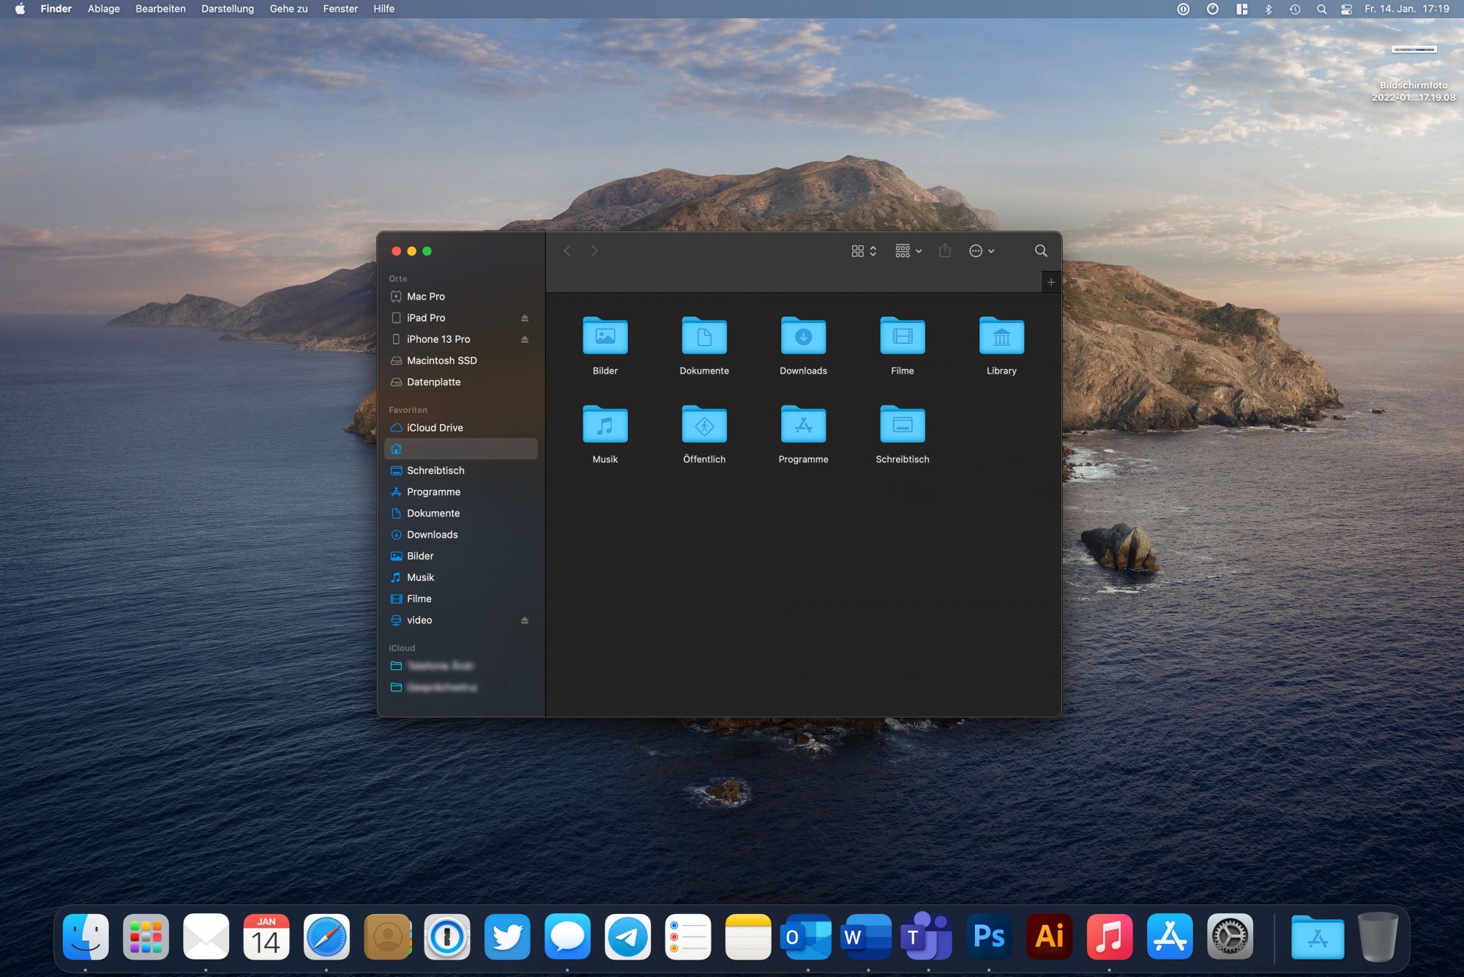1464x977 pixels.
Task: Open the Musik folder icon
Action: coord(605,426)
